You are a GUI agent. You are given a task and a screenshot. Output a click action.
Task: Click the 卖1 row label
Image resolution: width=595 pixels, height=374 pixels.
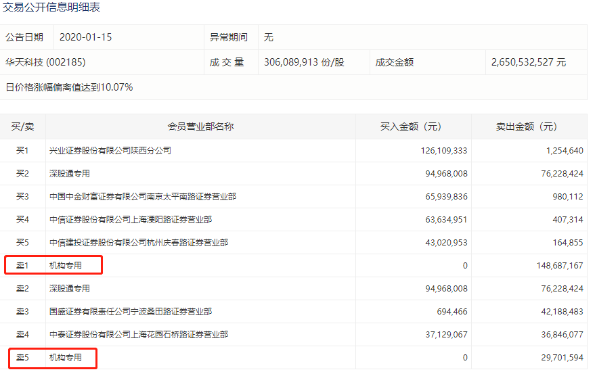click(x=22, y=266)
